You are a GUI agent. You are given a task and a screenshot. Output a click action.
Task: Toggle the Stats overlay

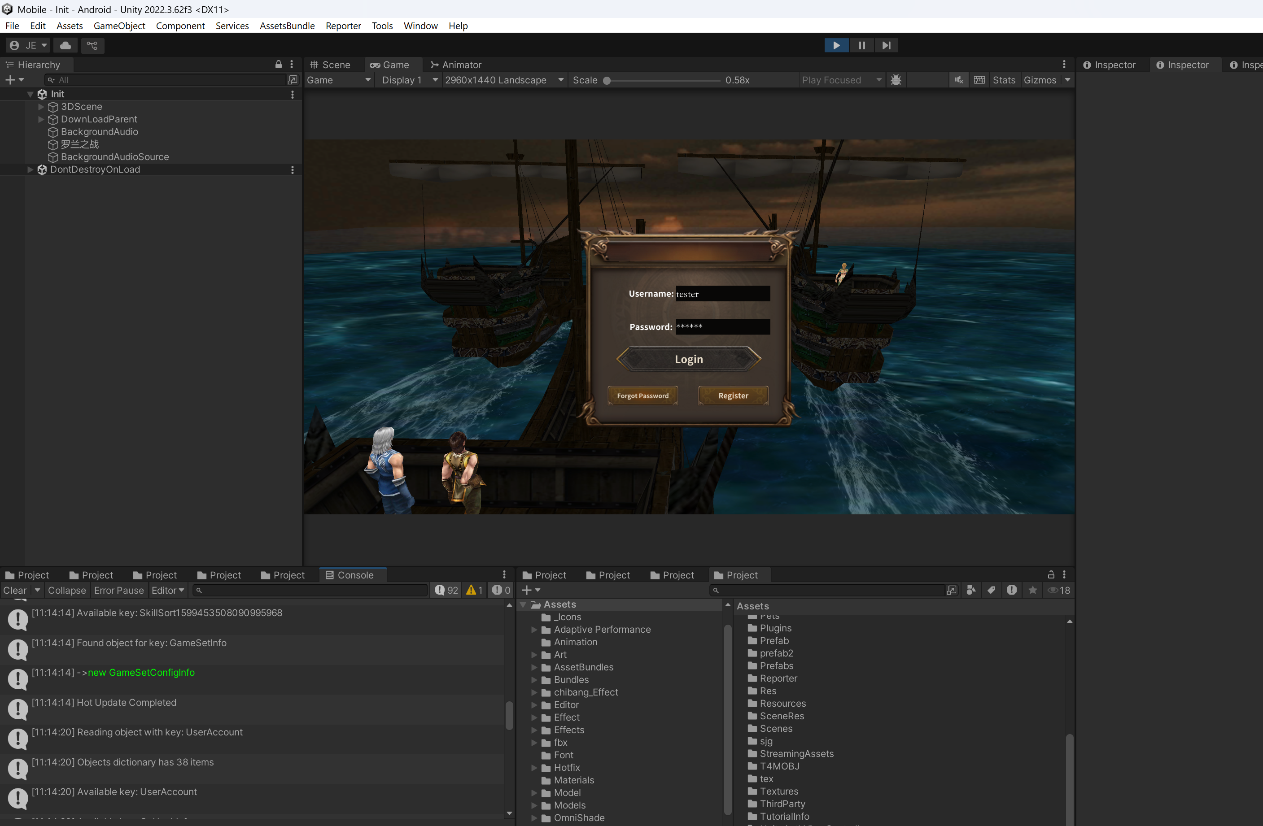(1004, 80)
